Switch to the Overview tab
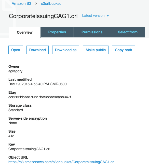 (25, 32)
